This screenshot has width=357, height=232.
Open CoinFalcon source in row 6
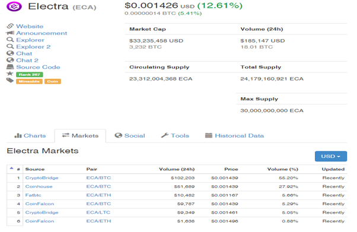[x=40, y=221]
